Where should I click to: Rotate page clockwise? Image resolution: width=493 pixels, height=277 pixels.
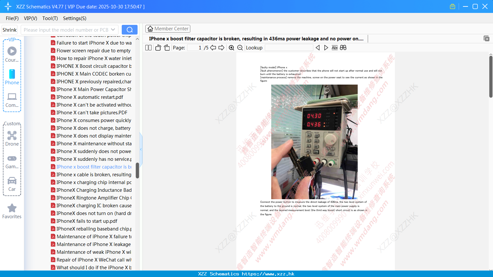(x=167, y=47)
